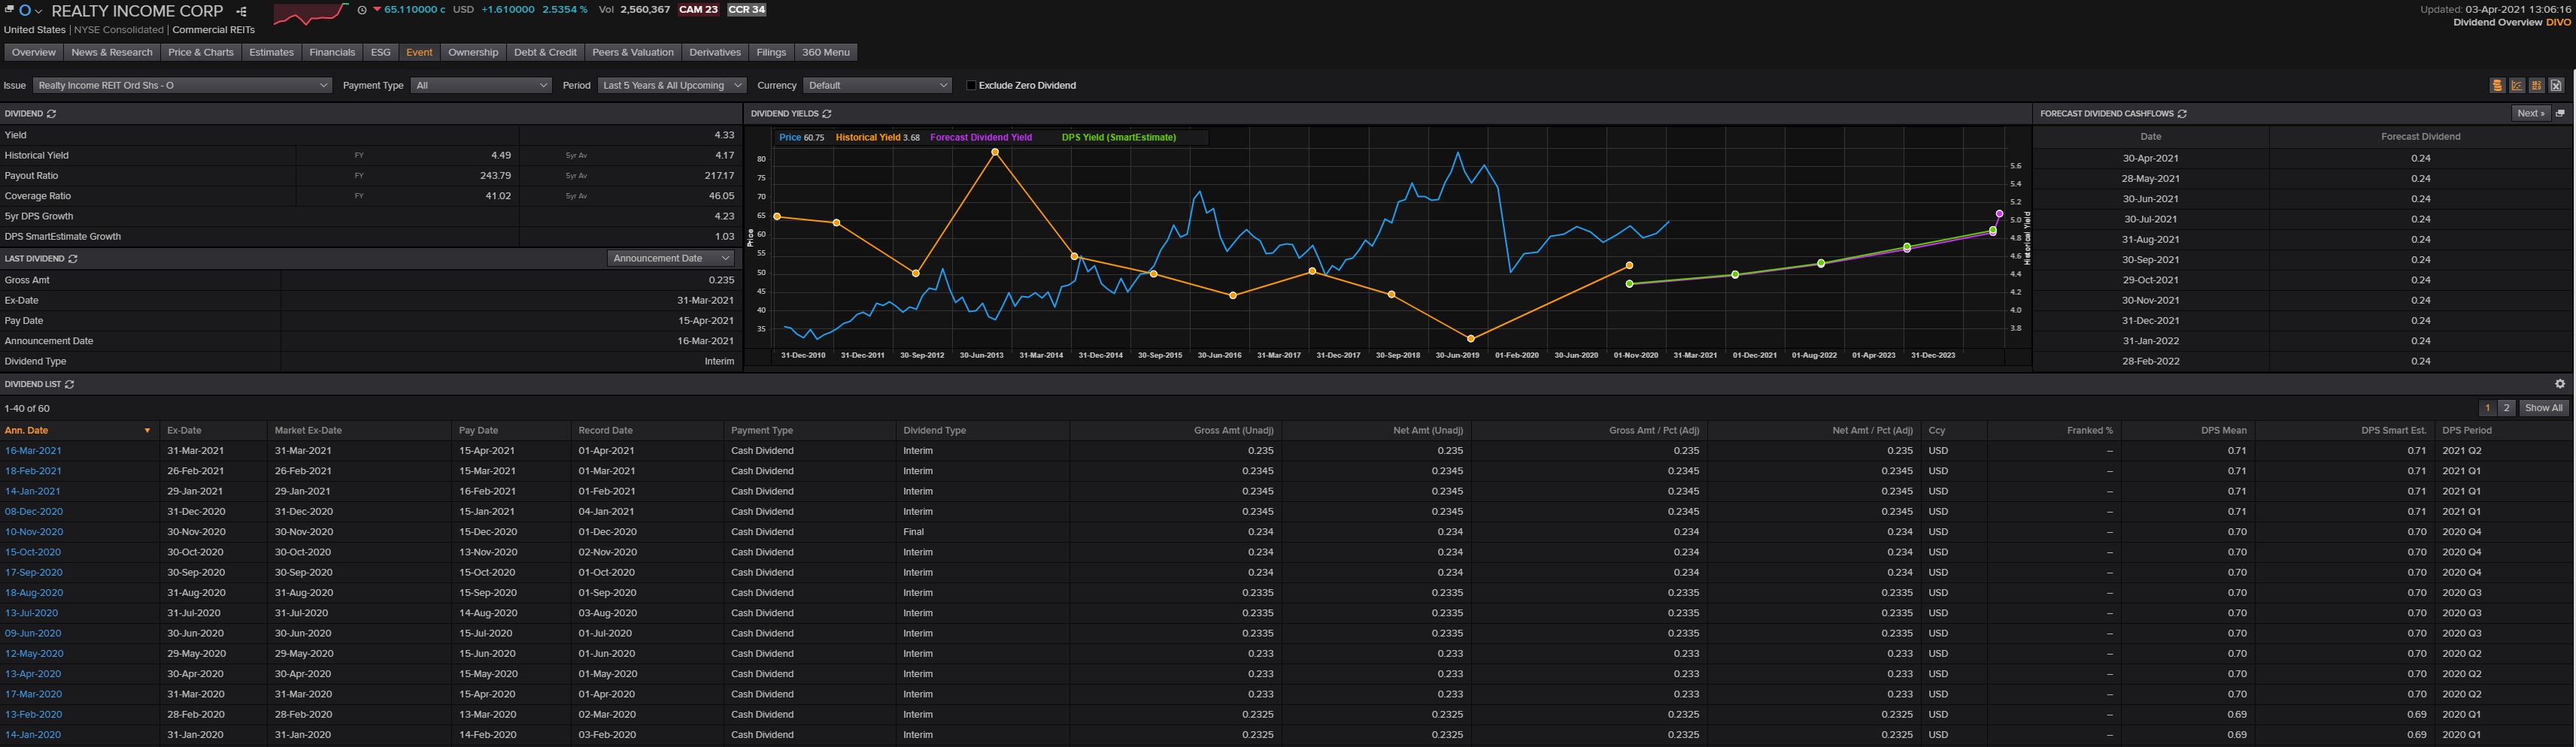Click the clock icon beside the price

(362, 10)
